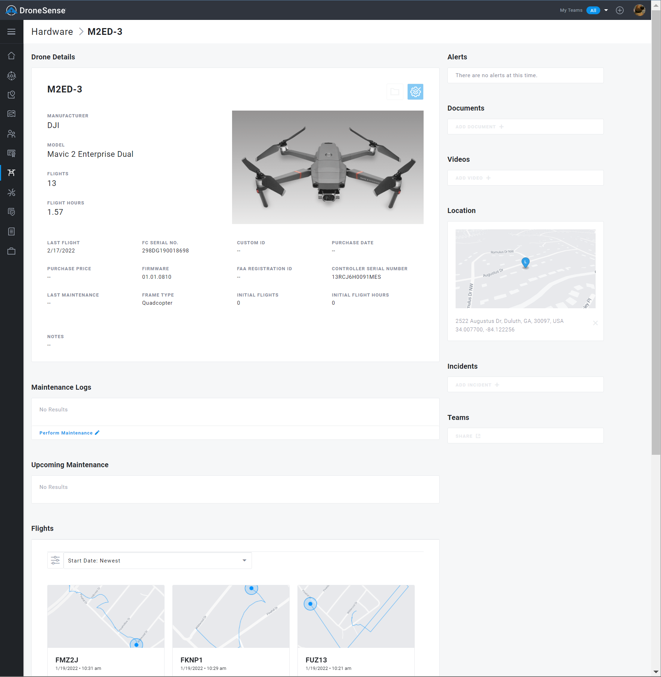The image size is (661, 677).
Task: Open the maintenance tools sidebar icon
Action: (x=11, y=192)
